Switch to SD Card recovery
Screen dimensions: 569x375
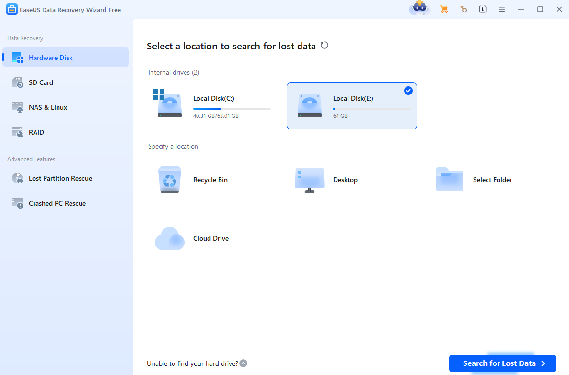click(x=41, y=82)
